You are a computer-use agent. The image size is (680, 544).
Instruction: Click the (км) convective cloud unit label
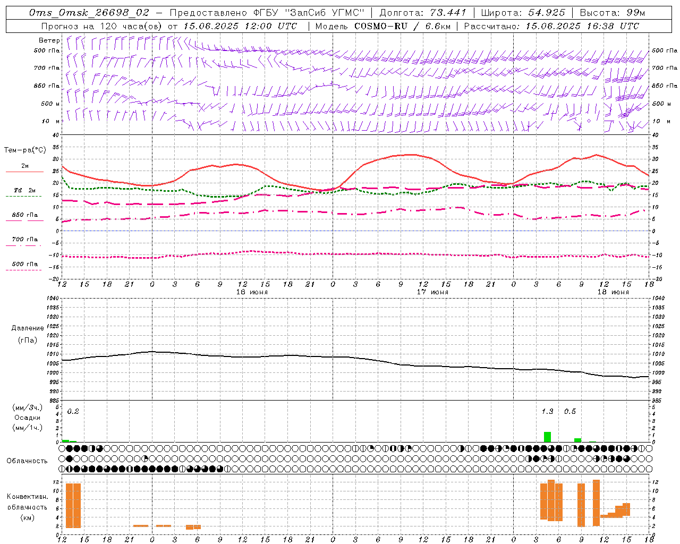27,517
